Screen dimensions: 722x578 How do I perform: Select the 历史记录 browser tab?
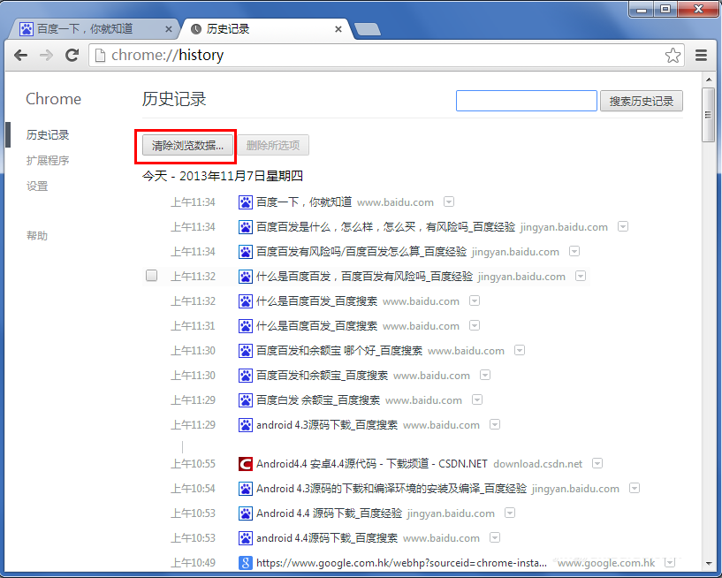[267, 29]
